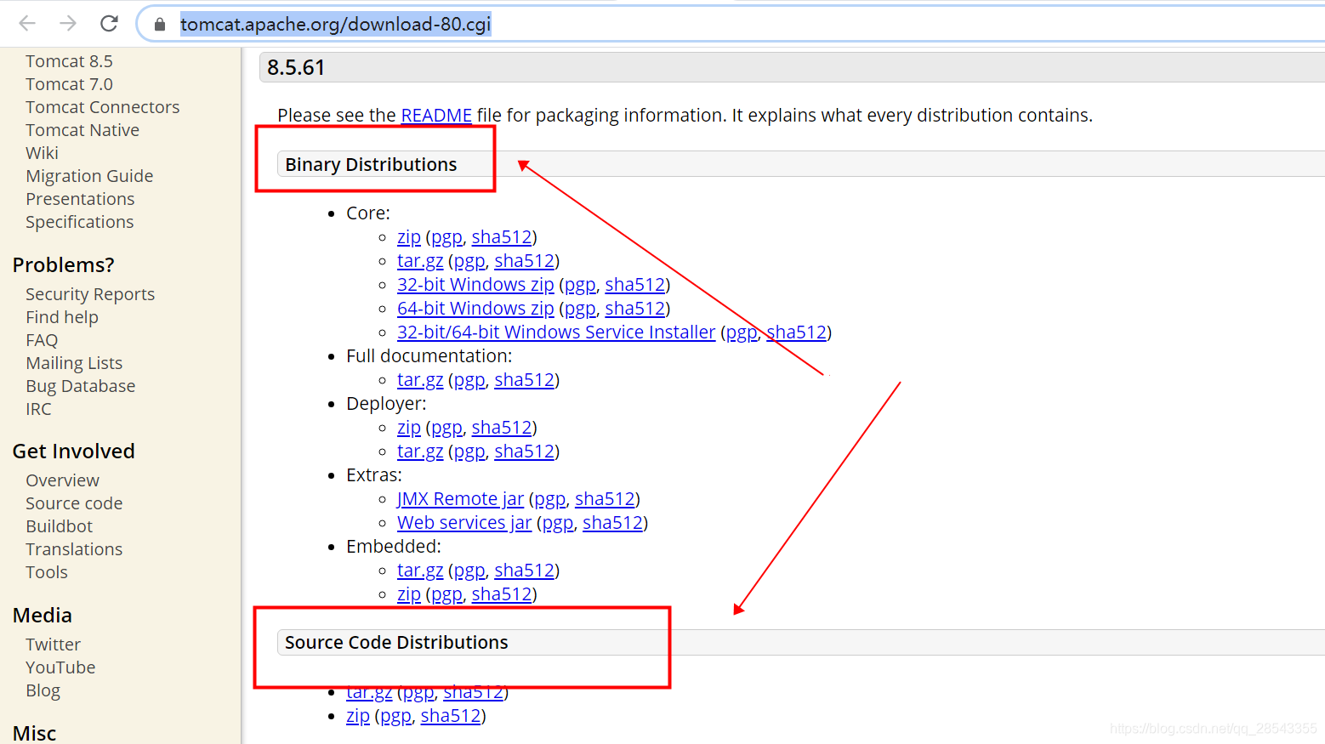The width and height of the screenshot is (1325, 744).
Task: Click the padlock site info icon
Action: (159, 25)
